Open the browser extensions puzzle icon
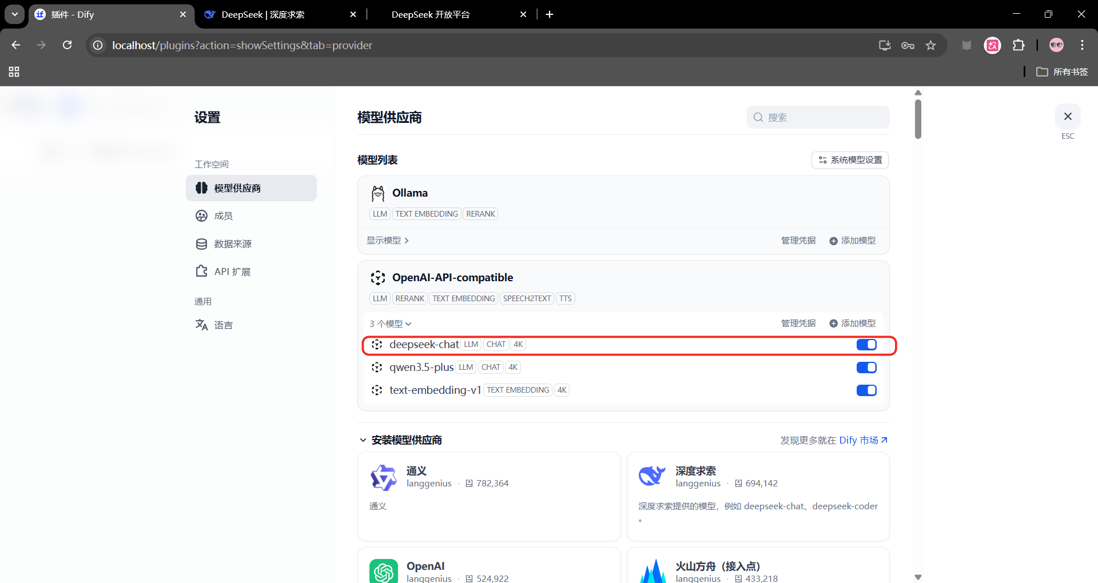Viewport: 1098px width, 583px height. 1019,45
